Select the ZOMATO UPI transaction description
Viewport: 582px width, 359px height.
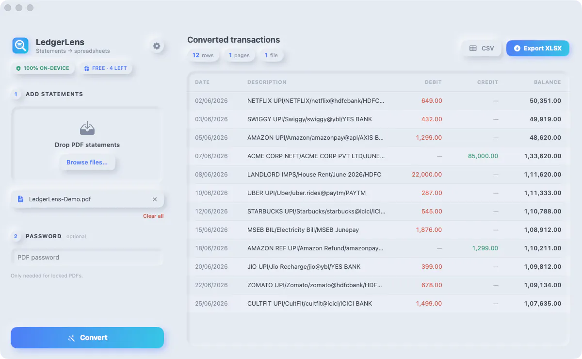316,285
